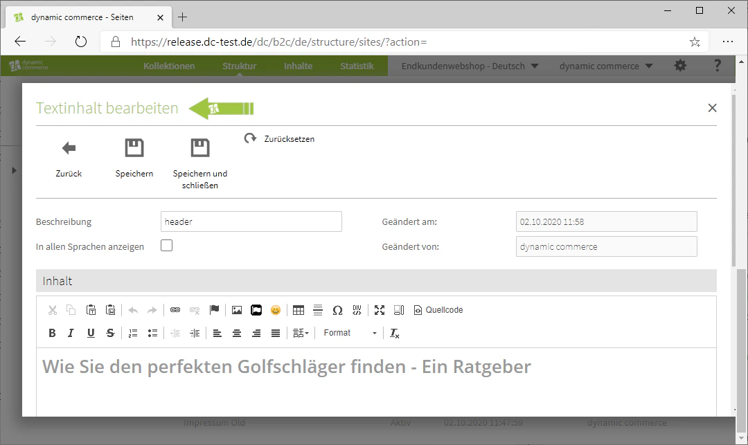Maximize the editor area
The width and height of the screenshot is (748, 445).
click(380, 310)
